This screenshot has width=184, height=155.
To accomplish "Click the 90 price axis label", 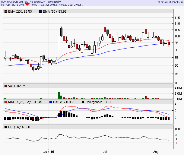I will [x=176, y=50].
